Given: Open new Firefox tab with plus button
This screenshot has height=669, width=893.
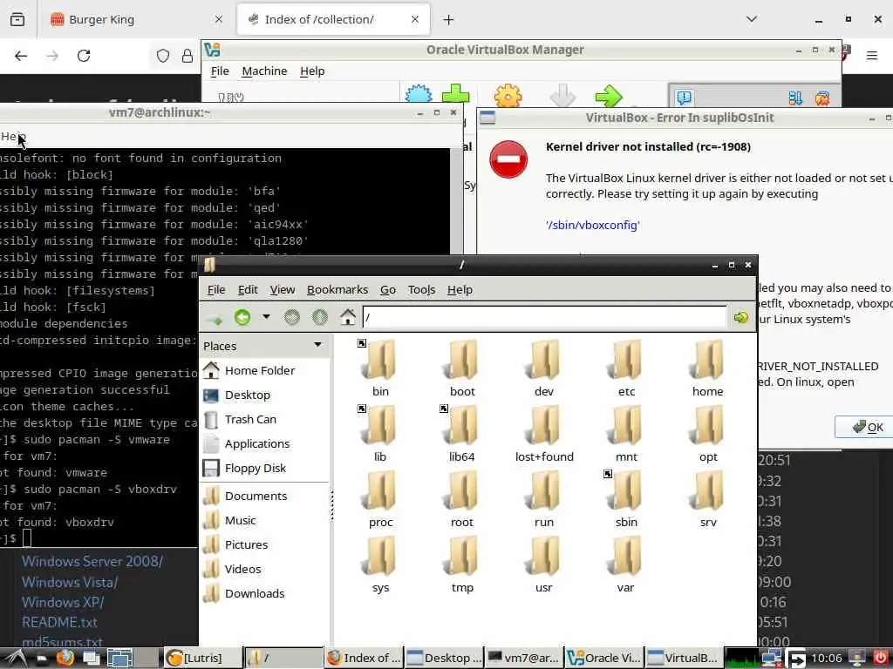Looking at the screenshot, I should tap(449, 19).
